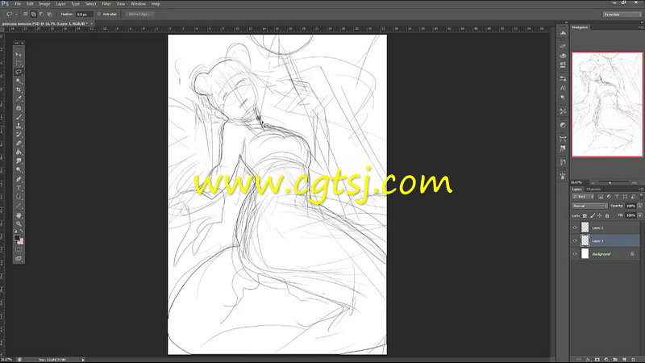Screen dimensions: 645x363
Task: Toggle Quick Mask mode
Action: 19,249
